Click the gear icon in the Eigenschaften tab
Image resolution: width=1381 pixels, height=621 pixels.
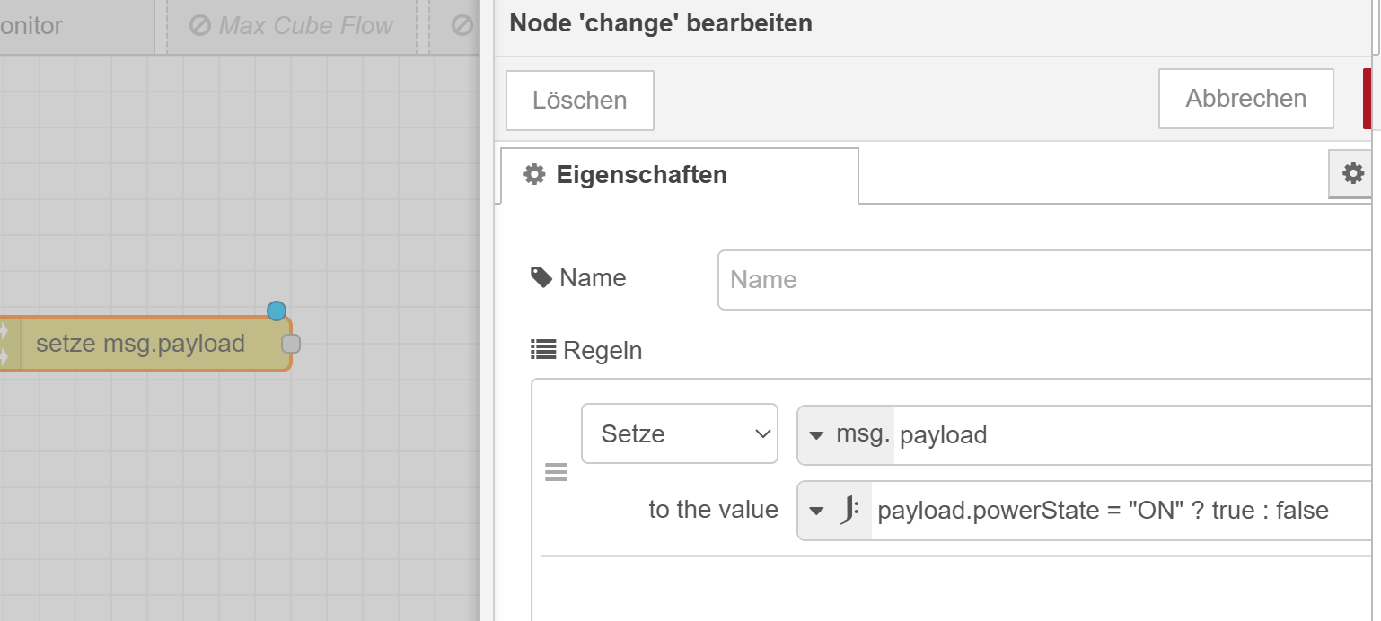pos(534,174)
